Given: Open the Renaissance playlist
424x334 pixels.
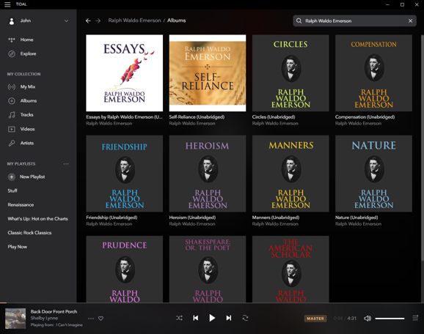Looking at the screenshot, I should coord(21,204).
